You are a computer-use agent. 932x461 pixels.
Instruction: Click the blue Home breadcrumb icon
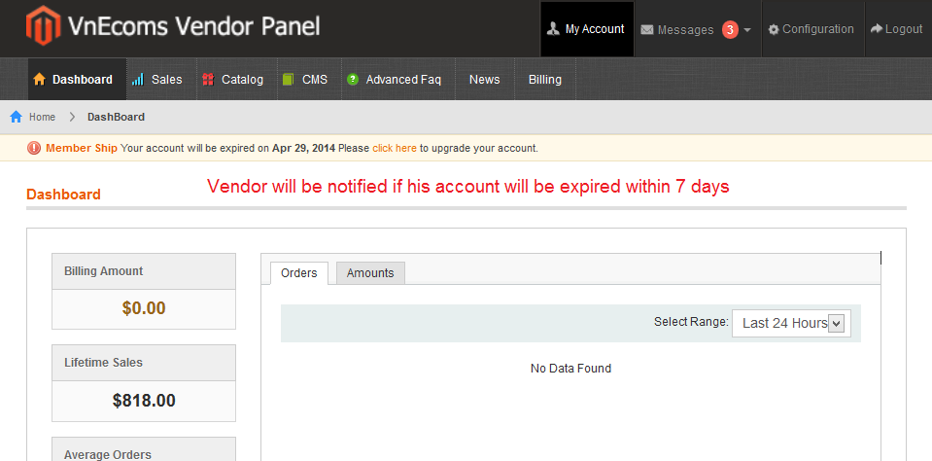pos(17,117)
